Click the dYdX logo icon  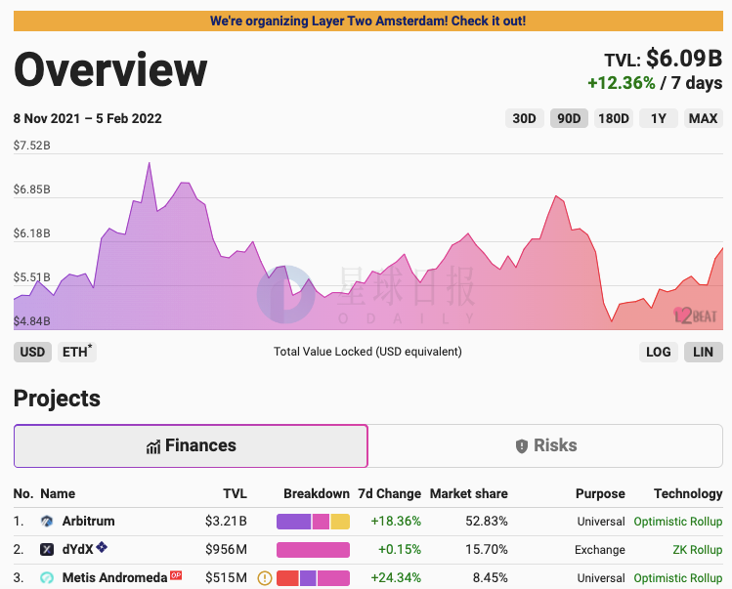click(x=47, y=549)
